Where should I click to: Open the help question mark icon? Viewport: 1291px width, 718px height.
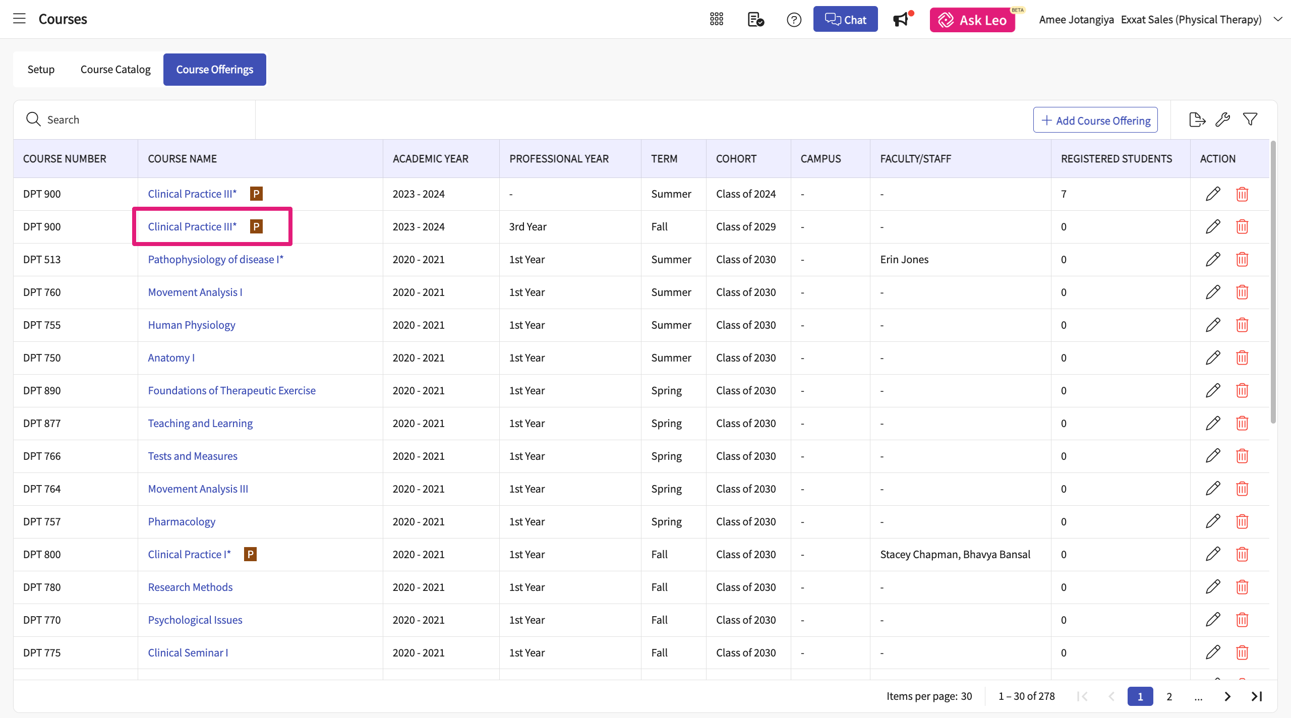point(794,19)
